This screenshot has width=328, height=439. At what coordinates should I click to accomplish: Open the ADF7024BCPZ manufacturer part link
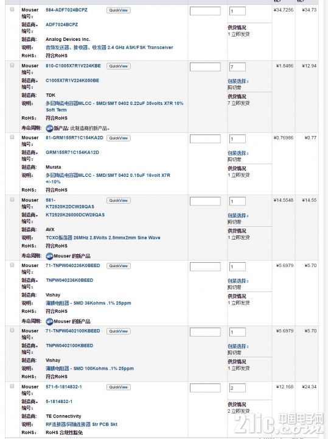point(61,24)
